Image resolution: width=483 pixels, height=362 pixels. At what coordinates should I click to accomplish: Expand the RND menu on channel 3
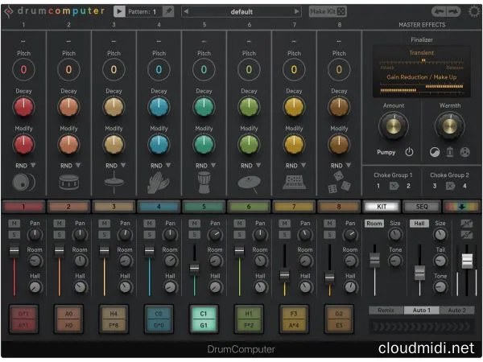114,164
